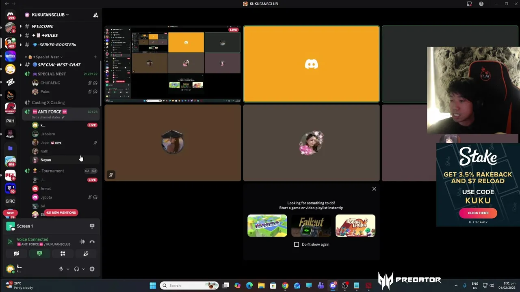This screenshot has width=520, height=292.
Task: Add a channel with the Special-Nest plus icon
Action: tap(95, 57)
